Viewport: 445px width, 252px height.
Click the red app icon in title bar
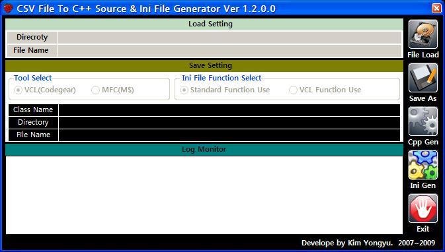click(x=8, y=9)
